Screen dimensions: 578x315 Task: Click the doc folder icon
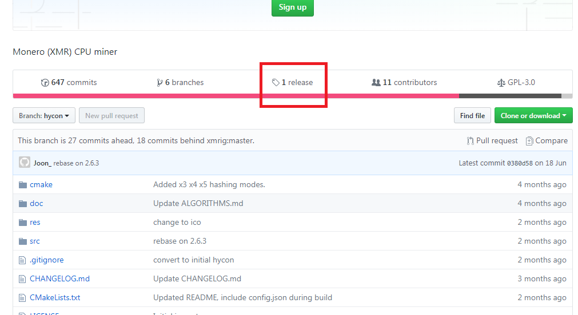(23, 204)
